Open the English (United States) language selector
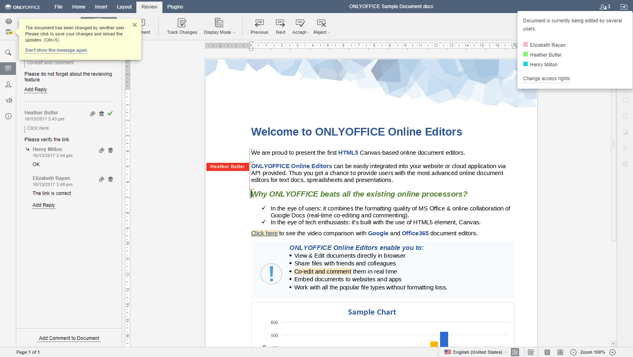The image size is (633, 357). [476, 352]
